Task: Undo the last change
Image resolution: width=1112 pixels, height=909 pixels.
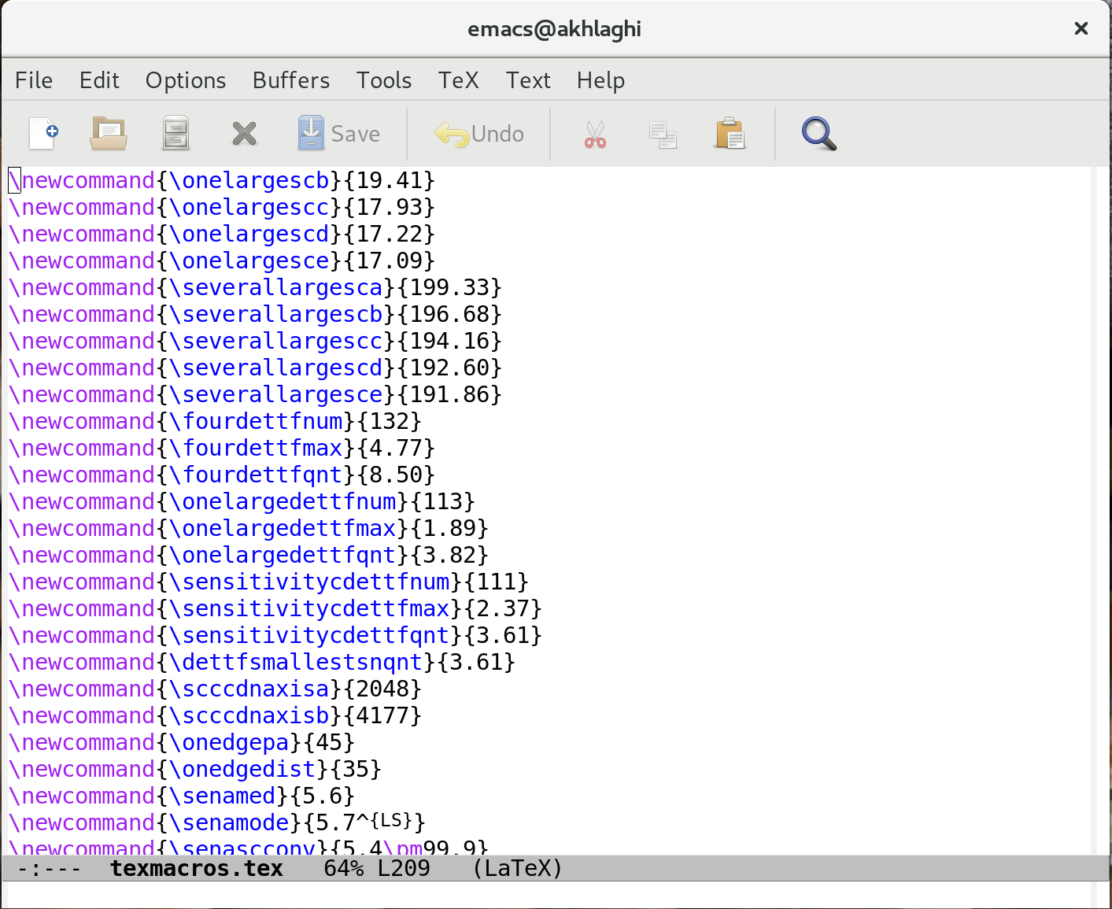Action: click(x=479, y=134)
